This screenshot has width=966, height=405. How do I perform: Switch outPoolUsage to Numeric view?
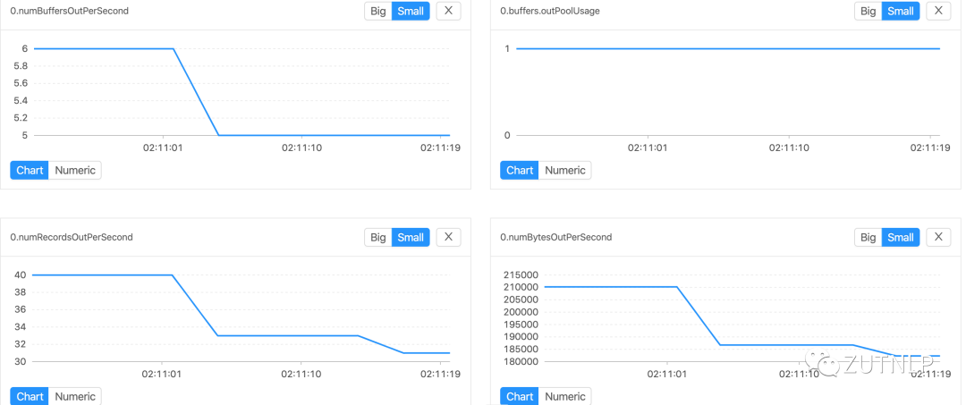point(565,171)
